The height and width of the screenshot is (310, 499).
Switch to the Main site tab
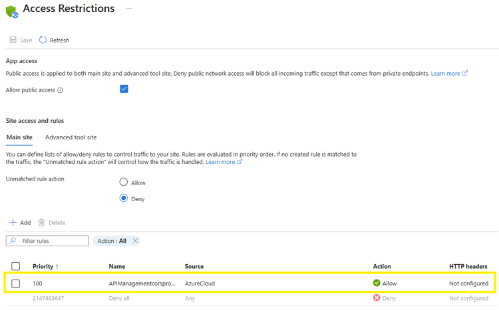[19, 137]
